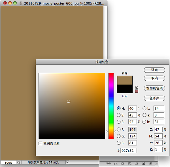Click the vertical hue spectrum slider
The height and width of the screenshot is (167, 170).
[111, 106]
